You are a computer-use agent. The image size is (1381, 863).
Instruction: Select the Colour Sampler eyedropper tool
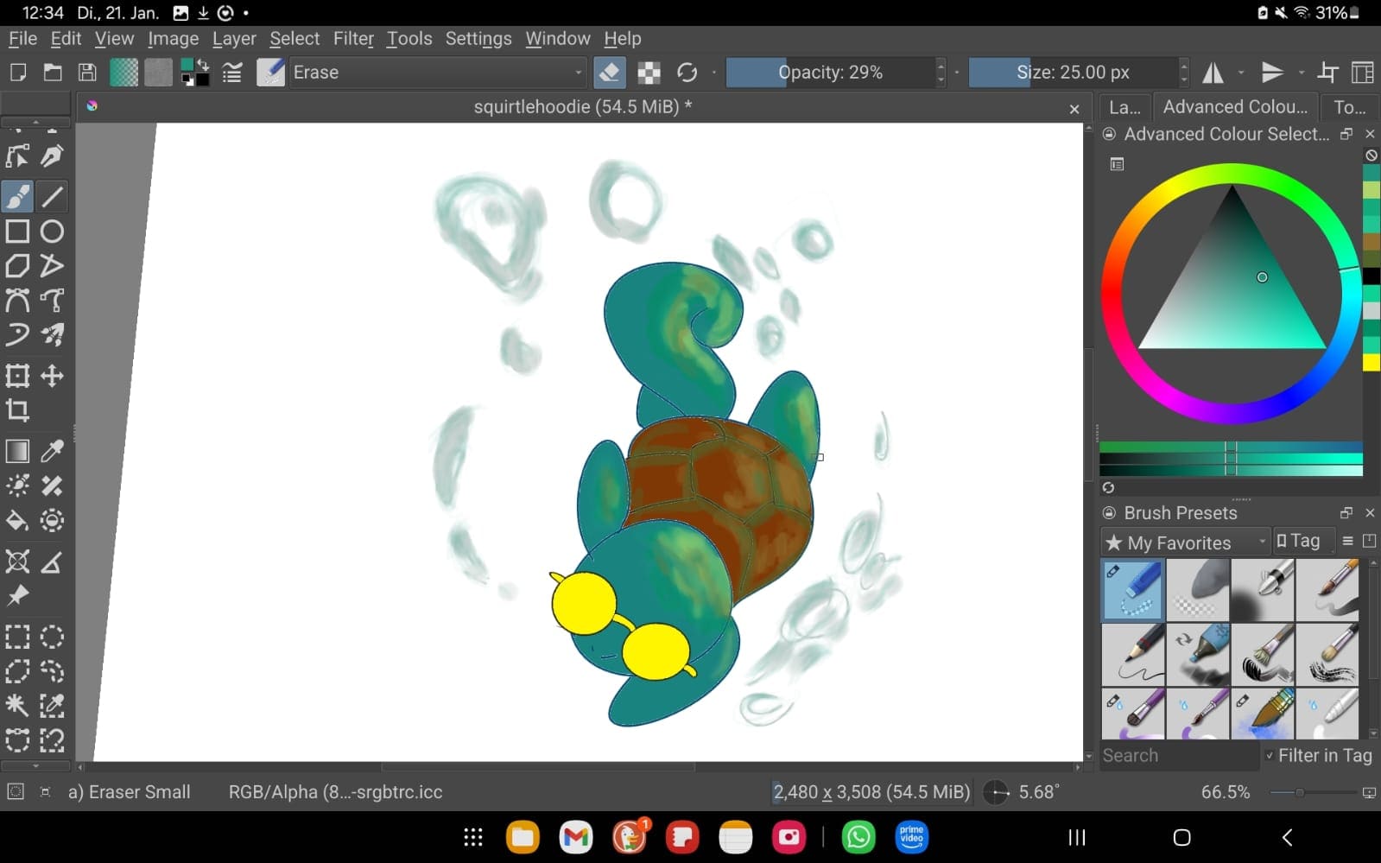tap(53, 451)
